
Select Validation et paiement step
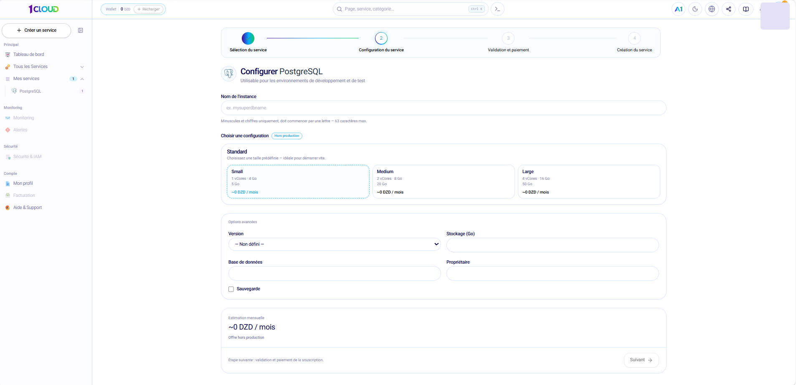[x=508, y=42]
